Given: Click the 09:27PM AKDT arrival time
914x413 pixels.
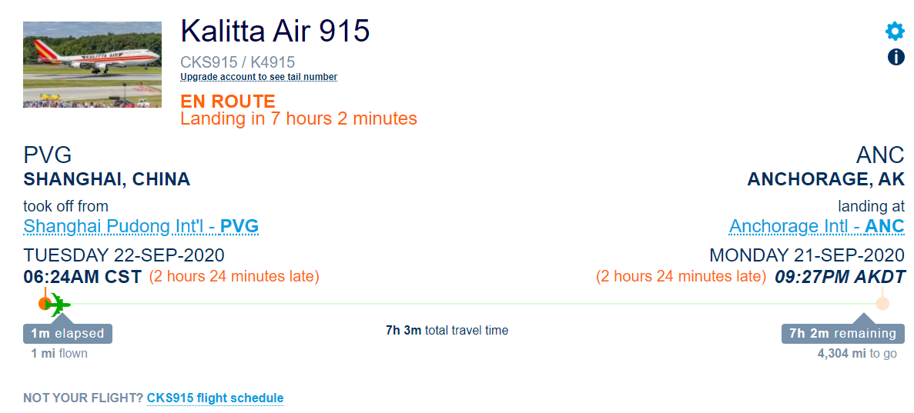Looking at the screenshot, I should [840, 277].
